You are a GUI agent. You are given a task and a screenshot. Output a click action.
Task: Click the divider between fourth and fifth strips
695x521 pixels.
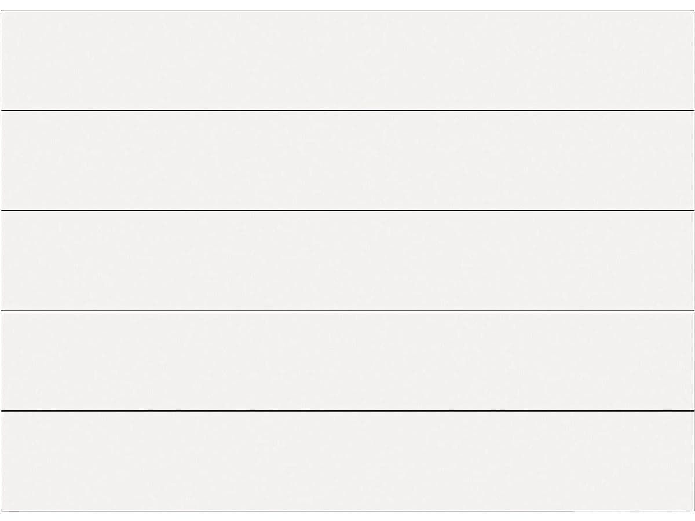click(x=348, y=410)
